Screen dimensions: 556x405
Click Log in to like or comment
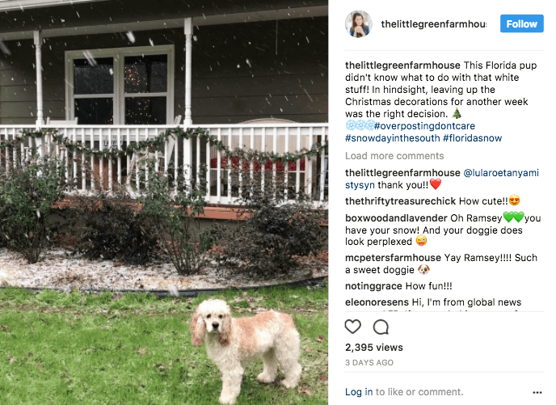point(359,392)
